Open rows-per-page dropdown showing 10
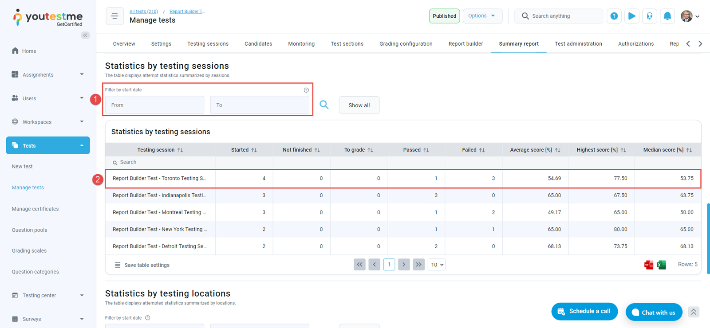Screen dimensions: 710x328 coord(437,265)
